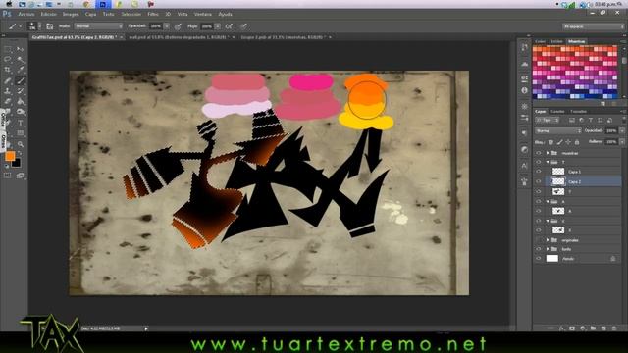This screenshot has height=353, width=628.
Task: Toggle pressure for opacity icon
Action: [x=178, y=26]
